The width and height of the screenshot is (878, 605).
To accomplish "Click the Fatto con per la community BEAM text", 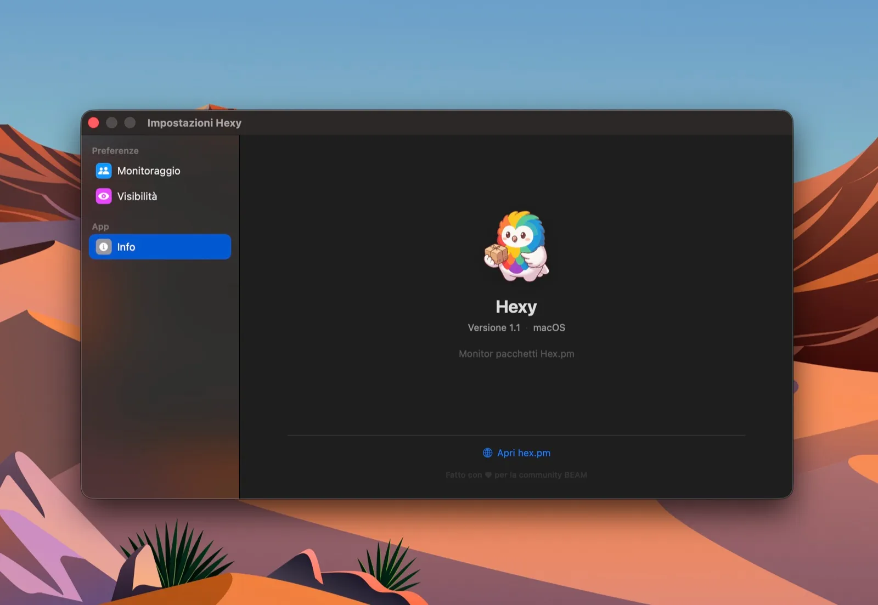I will pos(516,475).
